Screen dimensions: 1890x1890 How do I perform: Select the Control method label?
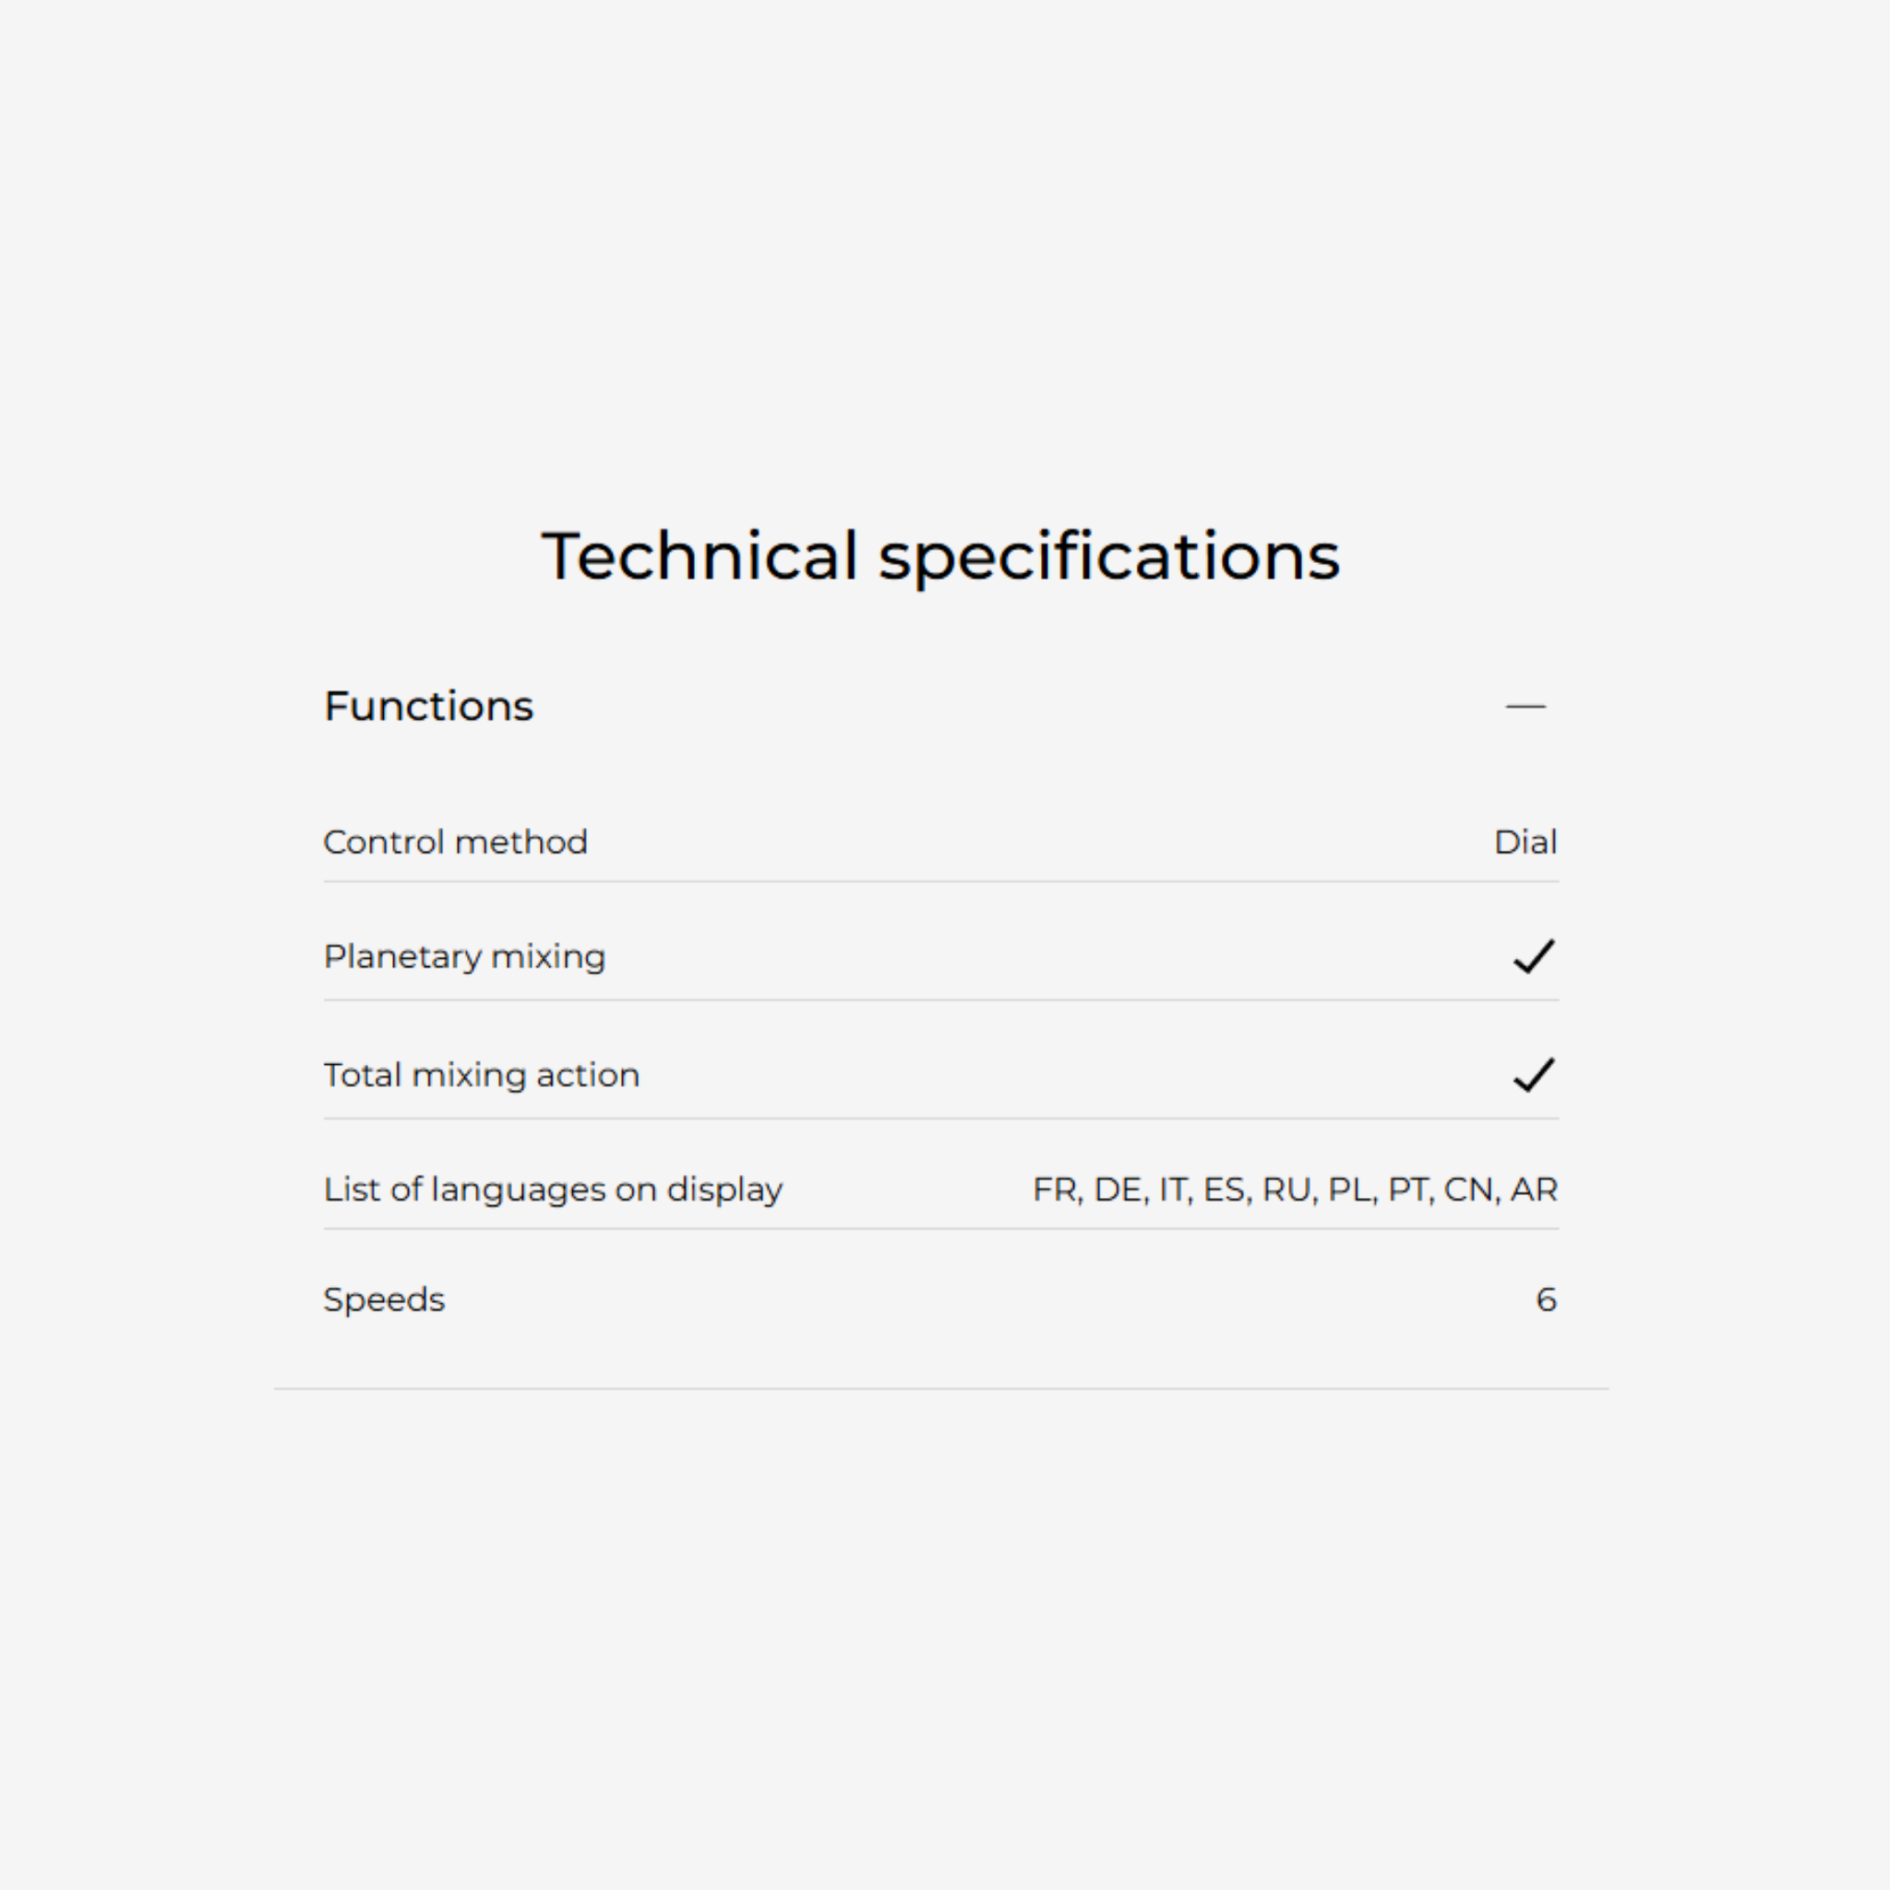point(455,843)
